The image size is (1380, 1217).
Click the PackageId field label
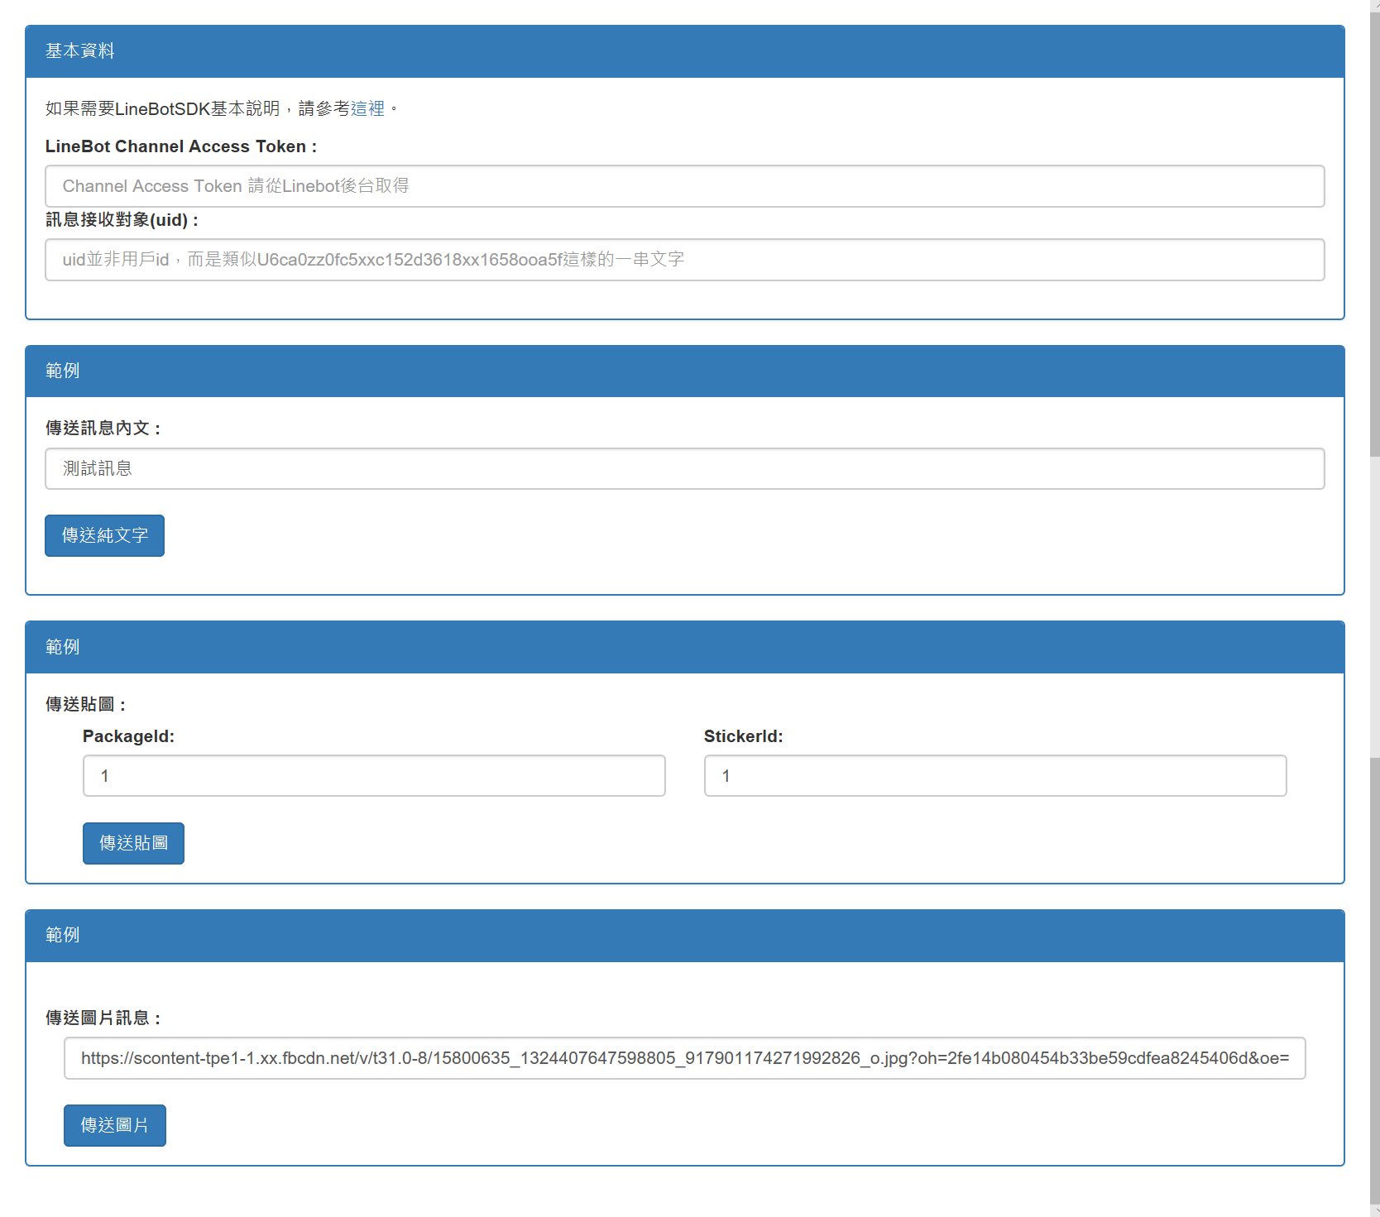(128, 735)
